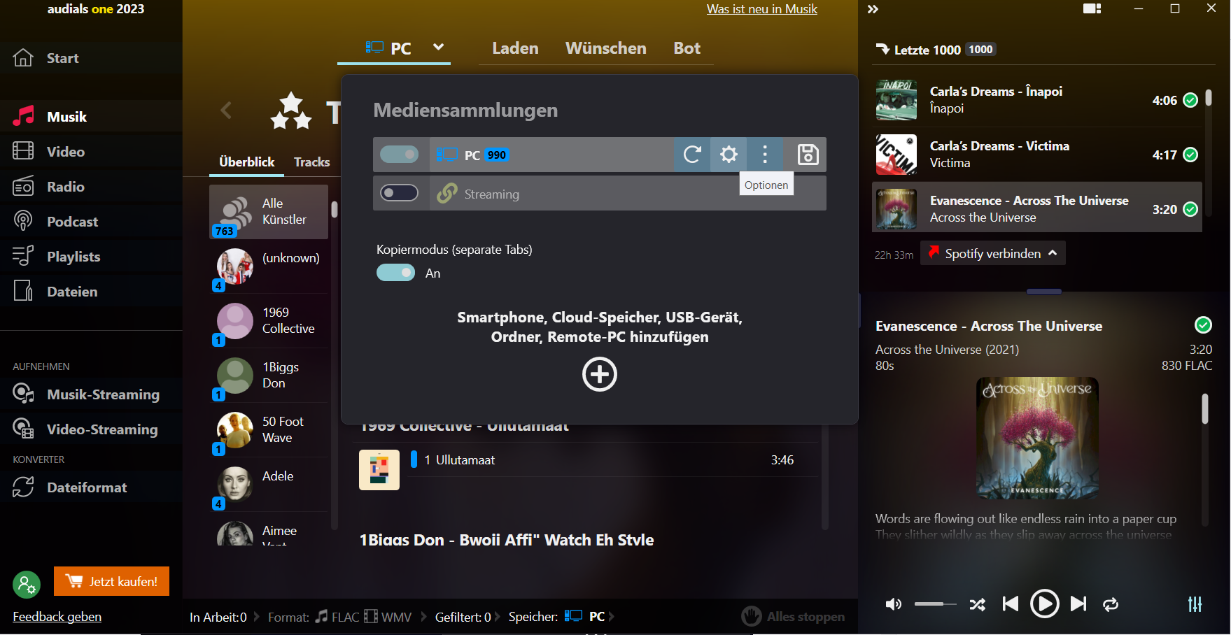Screen dimensions: 1231x635
Task: Start playback with play button
Action: point(1044,604)
